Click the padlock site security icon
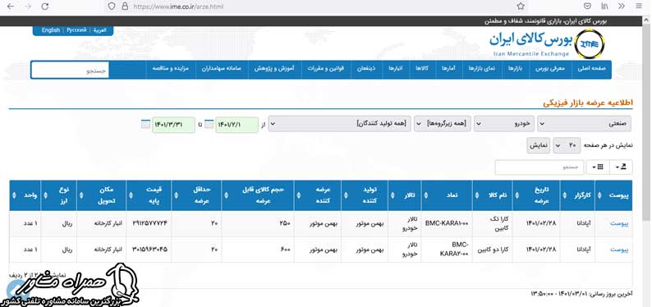The height and width of the screenshot is (307, 652). (124, 7)
